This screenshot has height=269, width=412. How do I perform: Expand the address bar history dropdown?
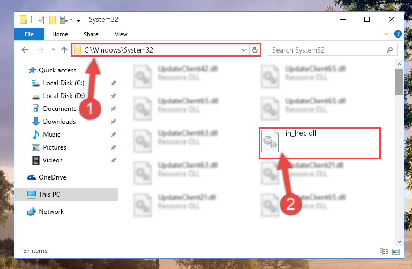[x=244, y=50]
